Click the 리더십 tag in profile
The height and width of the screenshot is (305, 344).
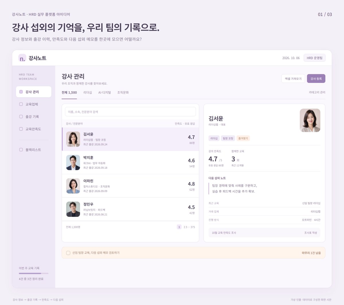[214, 138]
